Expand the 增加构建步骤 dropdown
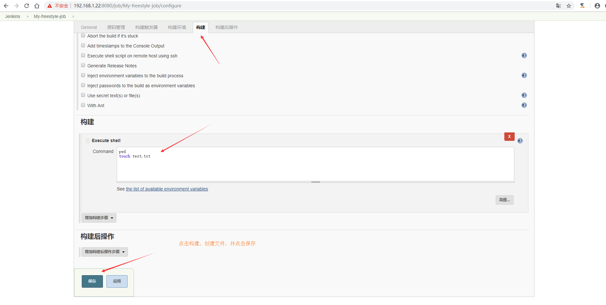The image size is (606, 305). [99, 218]
